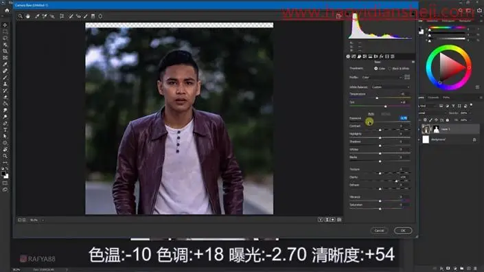Click the Photoshop Home icon

click(7, 10)
